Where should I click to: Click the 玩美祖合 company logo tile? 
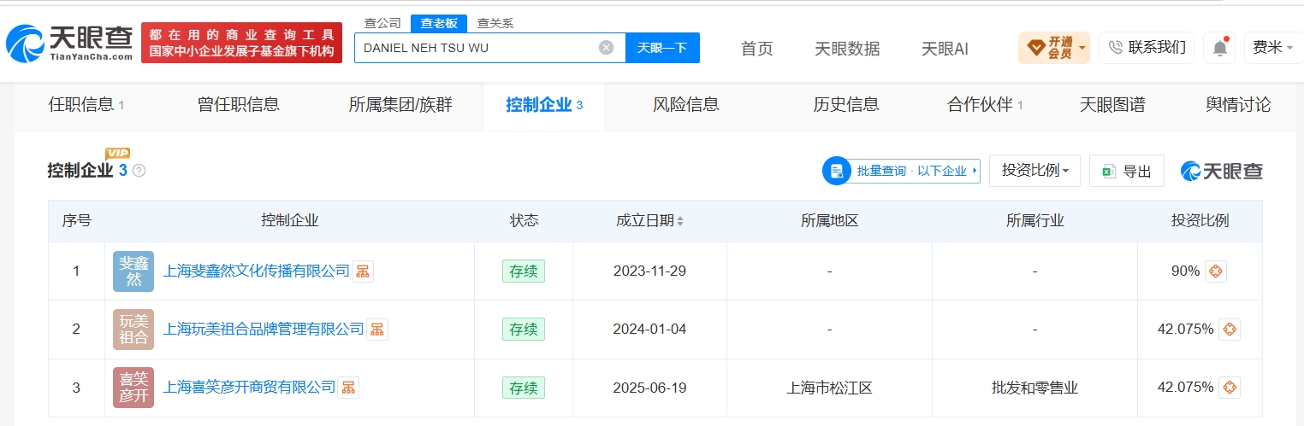pyautogui.click(x=133, y=330)
